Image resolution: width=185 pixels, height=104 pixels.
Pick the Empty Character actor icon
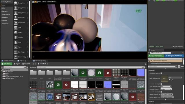[x=16, y=8]
